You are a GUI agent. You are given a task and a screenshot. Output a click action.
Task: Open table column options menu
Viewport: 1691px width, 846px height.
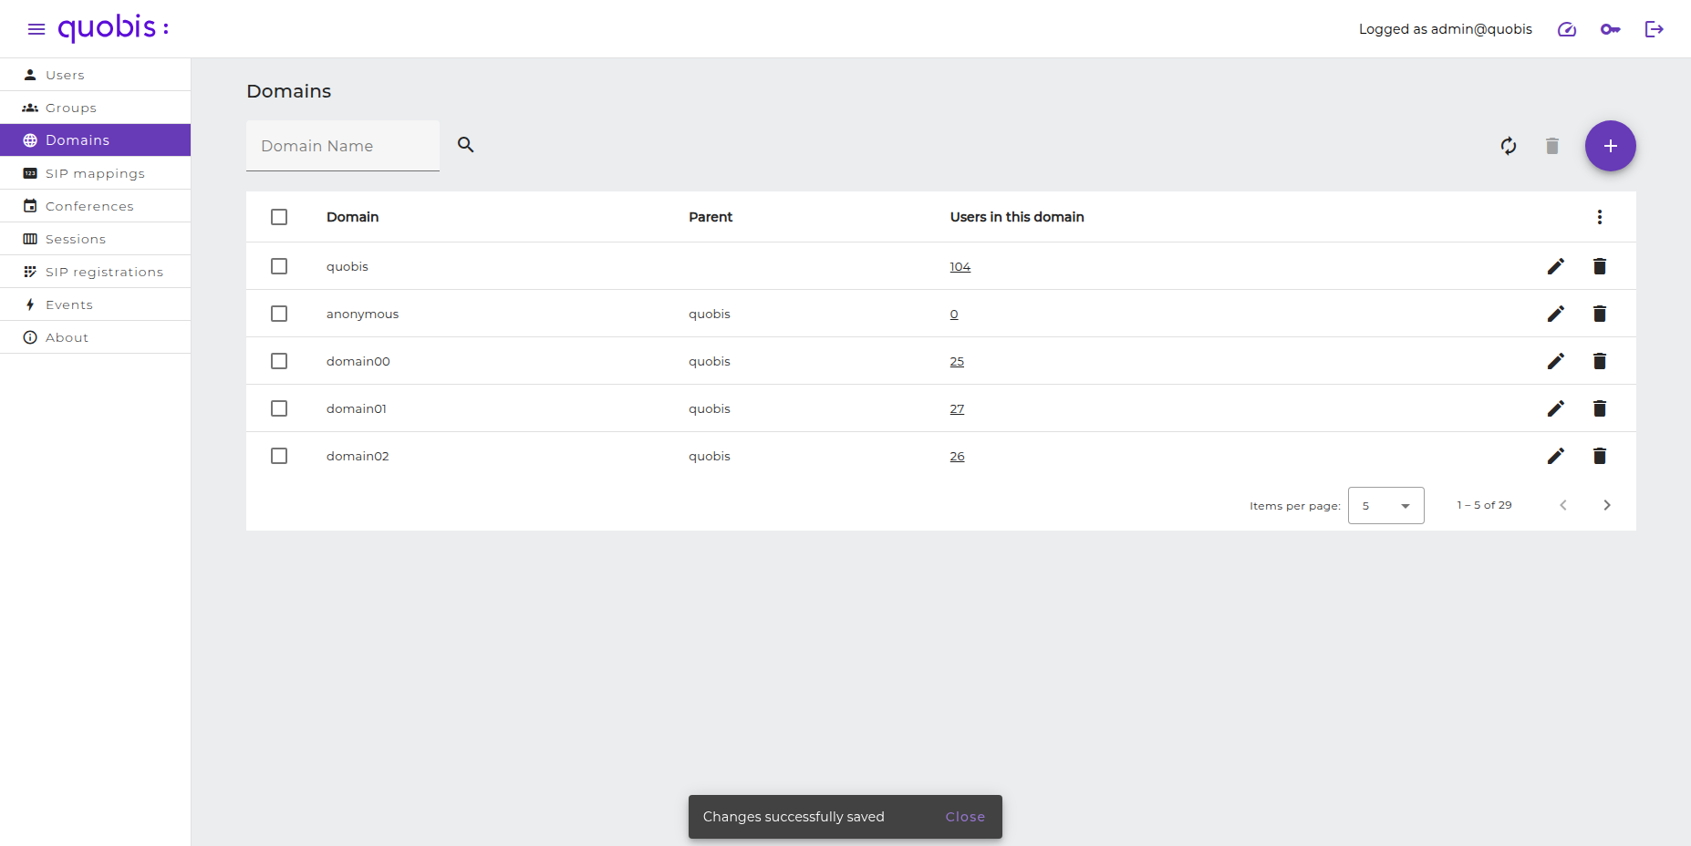pos(1600,217)
